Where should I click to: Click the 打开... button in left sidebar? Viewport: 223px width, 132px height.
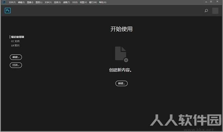[16, 65]
